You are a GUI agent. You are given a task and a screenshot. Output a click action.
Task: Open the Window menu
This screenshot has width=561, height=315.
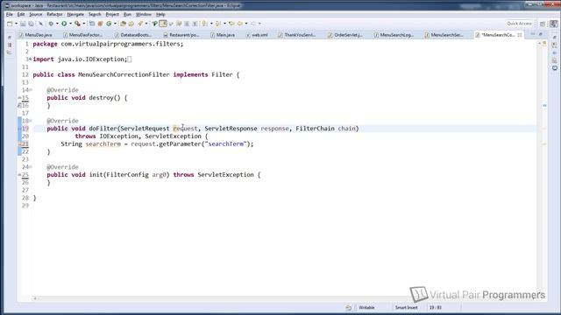[144, 14]
